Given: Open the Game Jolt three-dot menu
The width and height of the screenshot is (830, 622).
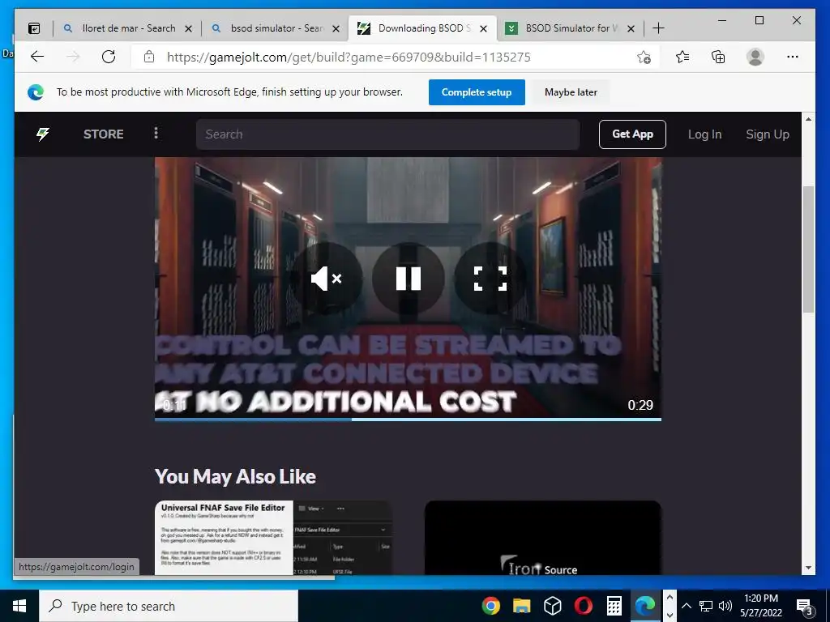Looking at the screenshot, I should coord(156,134).
